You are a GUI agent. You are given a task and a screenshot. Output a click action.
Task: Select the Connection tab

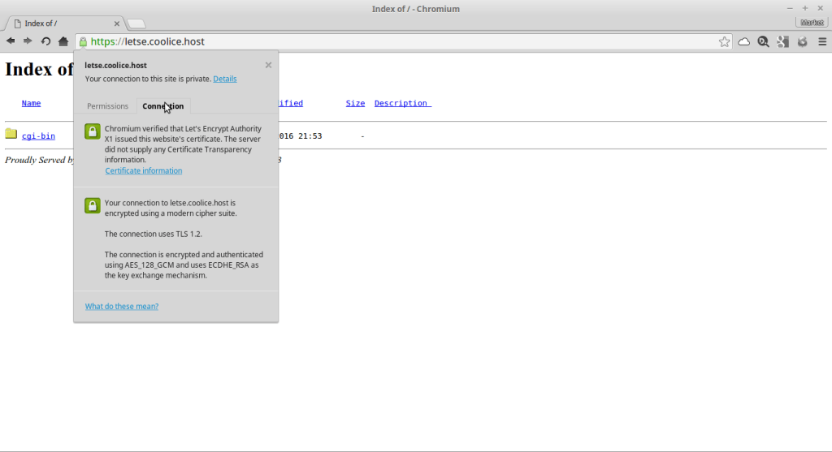(x=162, y=106)
